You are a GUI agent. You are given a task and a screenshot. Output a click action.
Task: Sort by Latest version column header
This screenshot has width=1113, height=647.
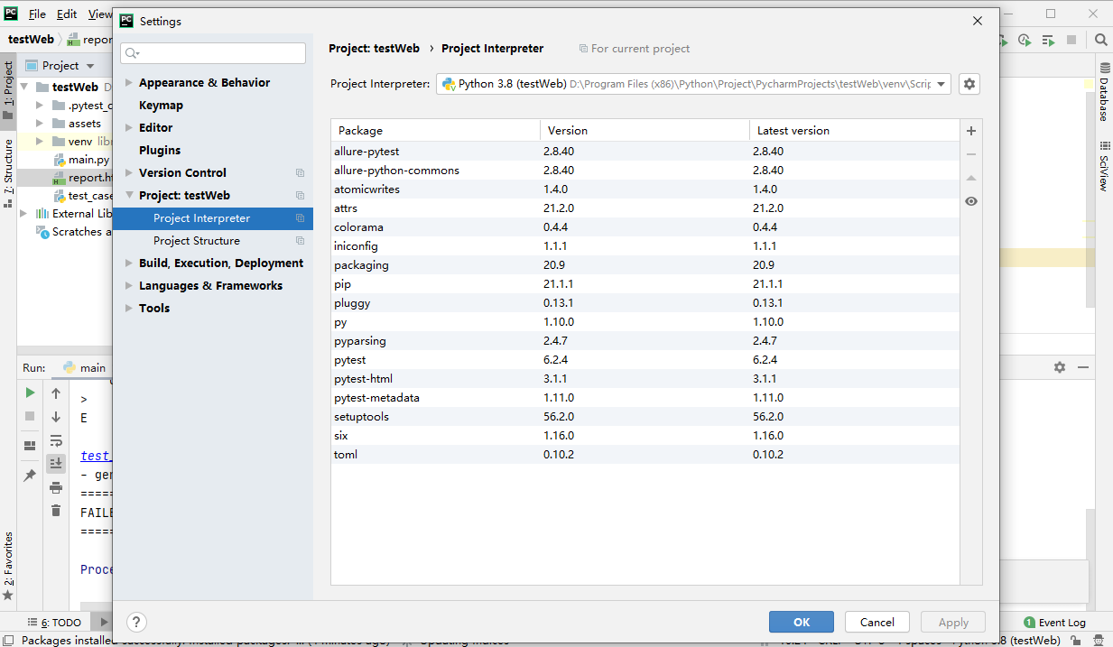854,131
